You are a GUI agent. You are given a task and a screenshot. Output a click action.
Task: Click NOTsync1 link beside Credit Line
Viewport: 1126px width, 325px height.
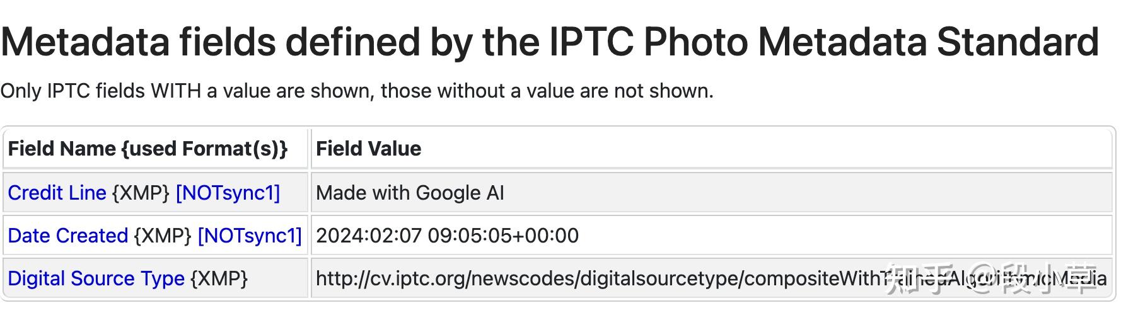(228, 193)
